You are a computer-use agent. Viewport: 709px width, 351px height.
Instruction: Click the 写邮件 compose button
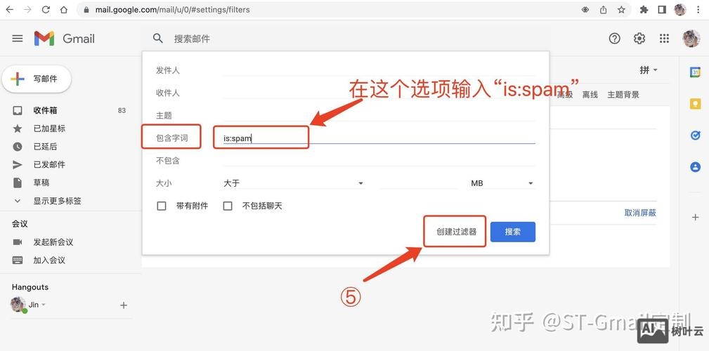point(37,79)
